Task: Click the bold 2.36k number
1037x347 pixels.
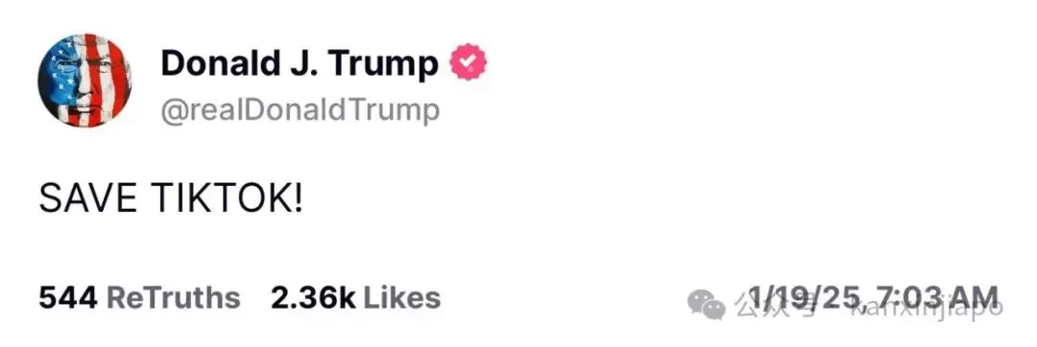Action: click(313, 297)
